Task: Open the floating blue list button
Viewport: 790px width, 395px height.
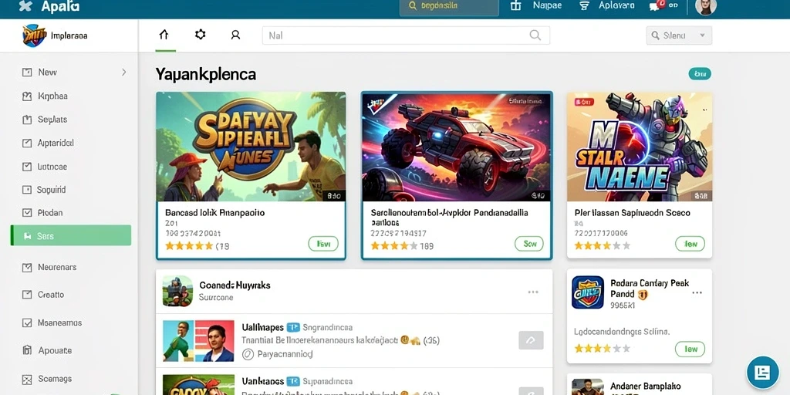Action: click(763, 373)
